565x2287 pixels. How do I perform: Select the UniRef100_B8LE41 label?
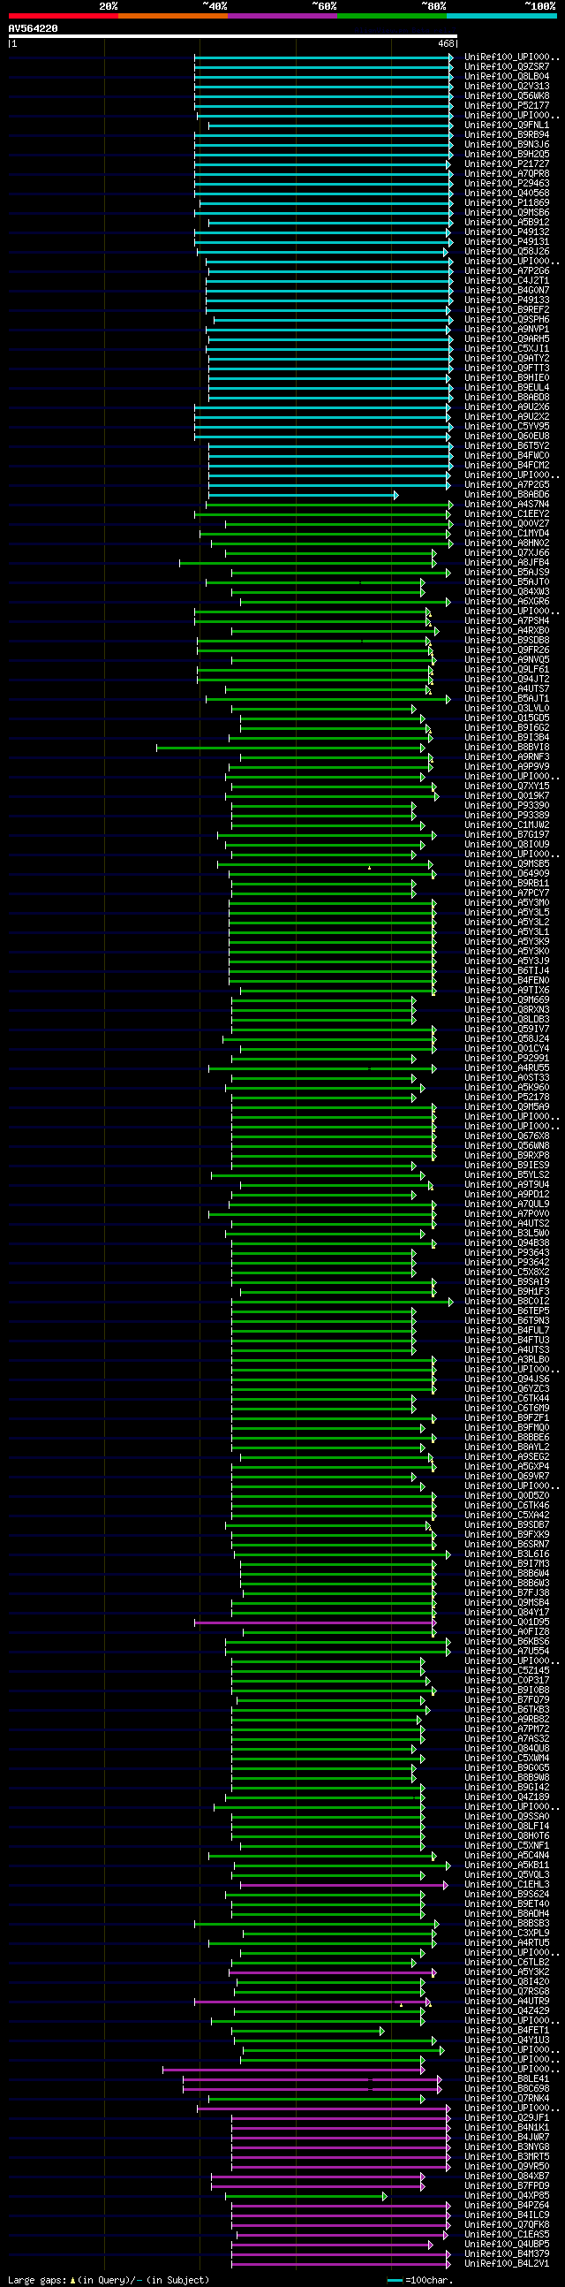507,2079
